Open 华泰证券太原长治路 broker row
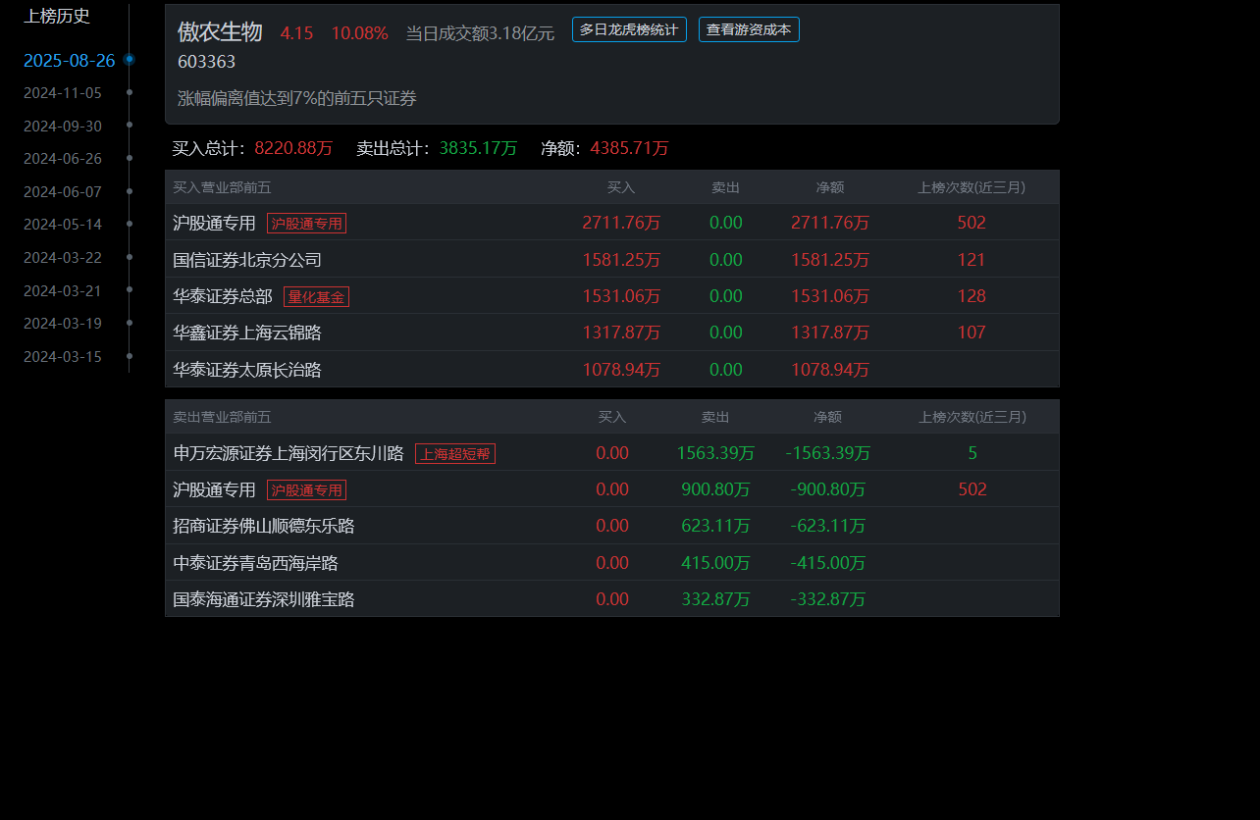The width and height of the screenshot is (1260, 820). click(612, 370)
